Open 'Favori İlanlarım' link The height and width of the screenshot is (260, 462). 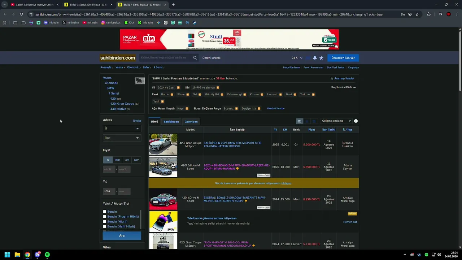(291, 68)
